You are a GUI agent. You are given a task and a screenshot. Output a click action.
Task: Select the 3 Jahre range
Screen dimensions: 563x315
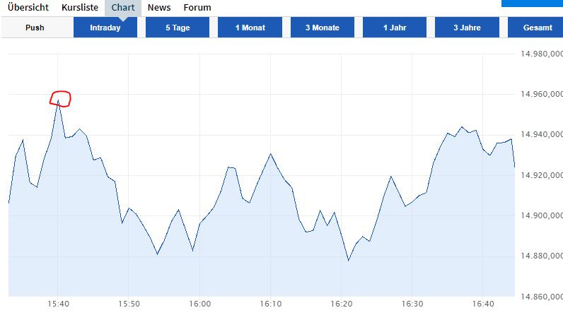click(467, 28)
